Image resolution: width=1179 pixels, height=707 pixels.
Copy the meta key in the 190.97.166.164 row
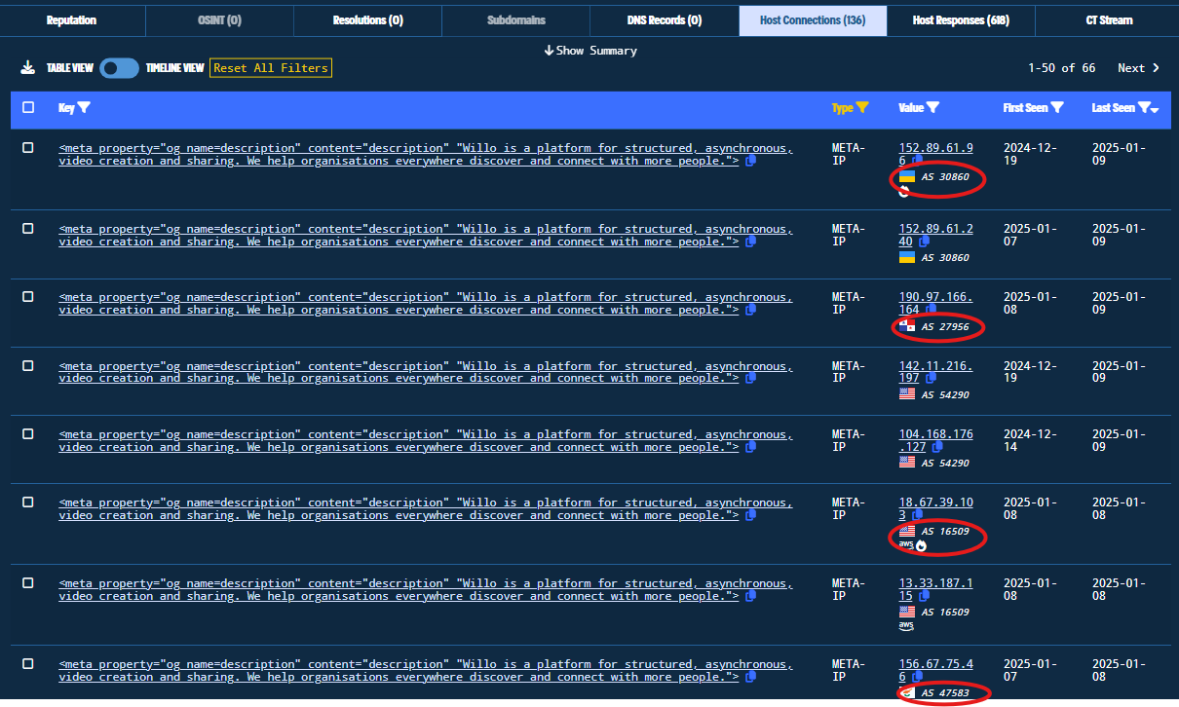750,310
